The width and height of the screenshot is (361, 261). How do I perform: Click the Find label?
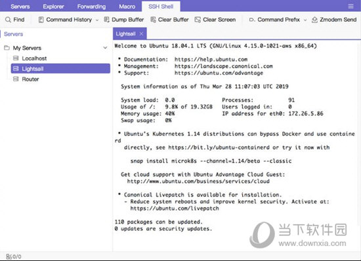[19, 20]
